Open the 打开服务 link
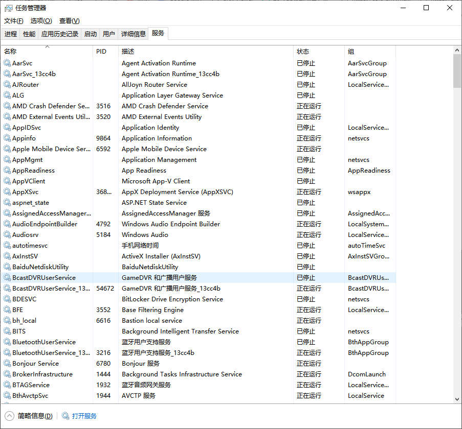The image size is (462, 429). [84, 416]
